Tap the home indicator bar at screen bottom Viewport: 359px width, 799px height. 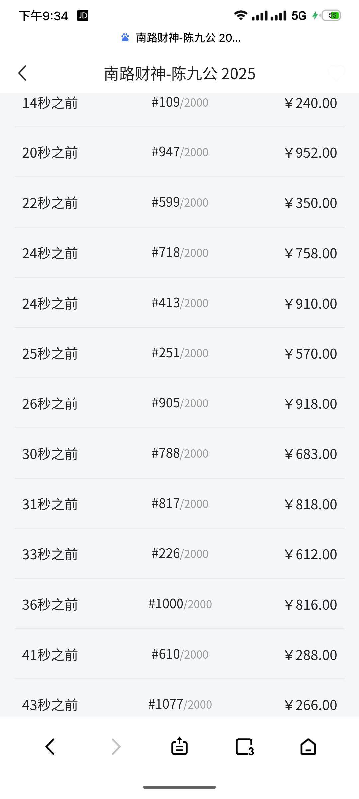pyautogui.click(x=179, y=787)
